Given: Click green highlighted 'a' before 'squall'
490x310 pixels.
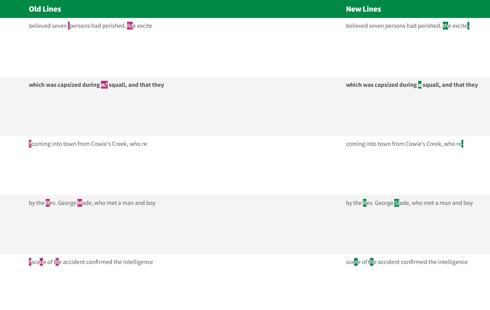Looking at the screenshot, I should tap(420, 85).
